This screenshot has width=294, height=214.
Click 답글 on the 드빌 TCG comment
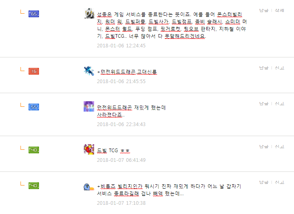coord(264,147)
